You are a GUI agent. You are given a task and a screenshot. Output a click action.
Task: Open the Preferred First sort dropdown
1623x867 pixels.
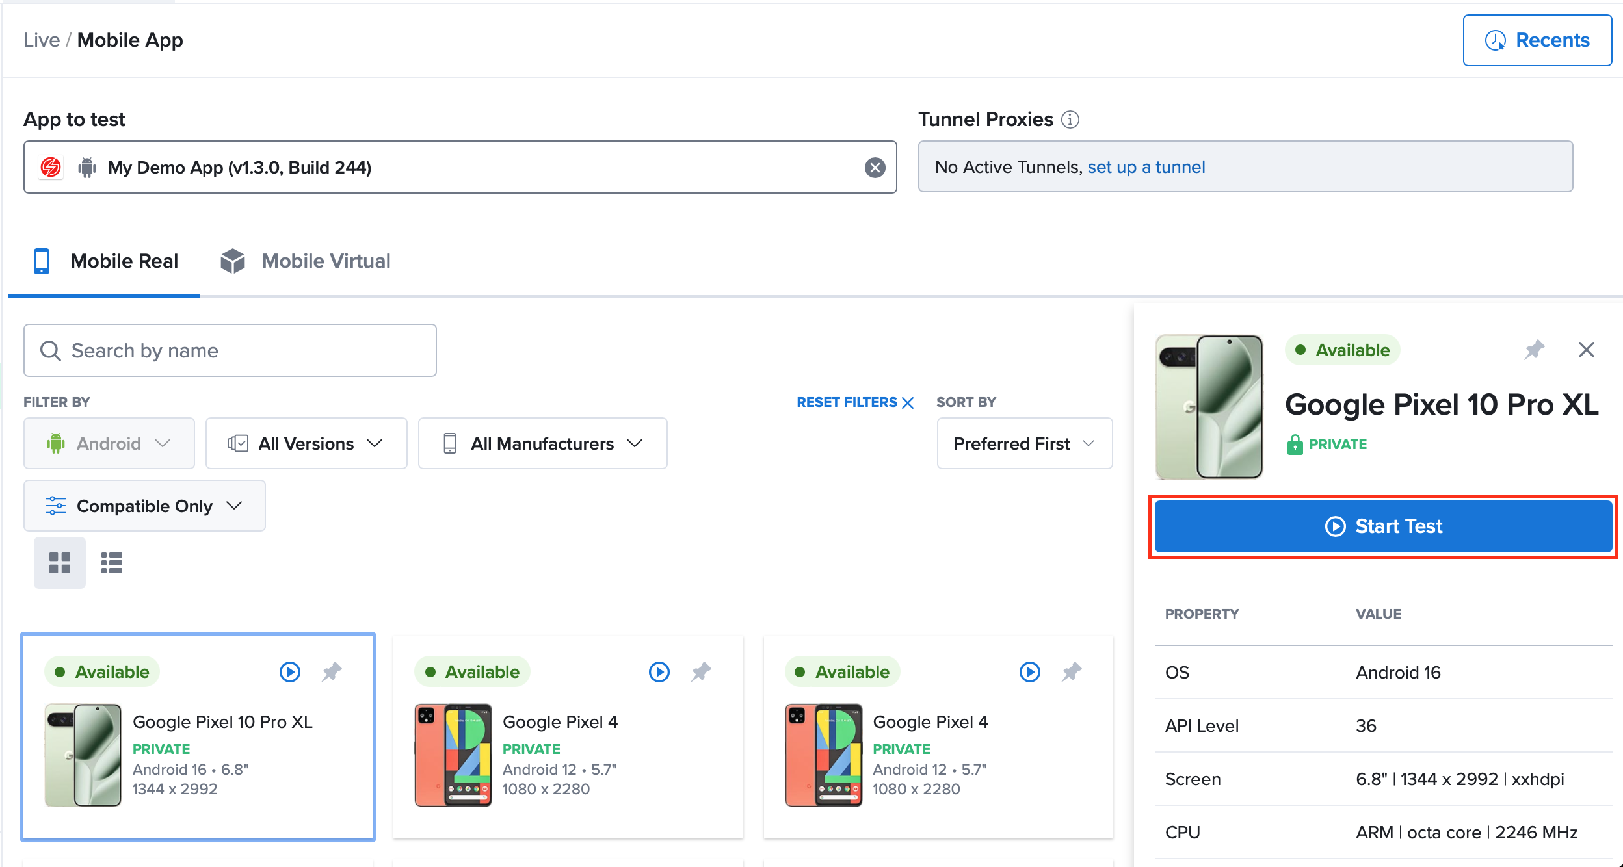pos(1025,443)
